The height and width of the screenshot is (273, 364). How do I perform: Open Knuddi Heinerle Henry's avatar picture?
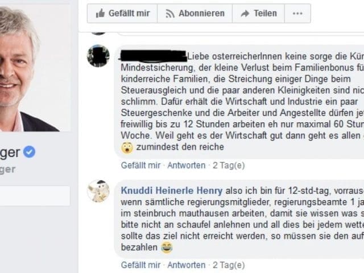pyautogui.click(x=98, y=191)
